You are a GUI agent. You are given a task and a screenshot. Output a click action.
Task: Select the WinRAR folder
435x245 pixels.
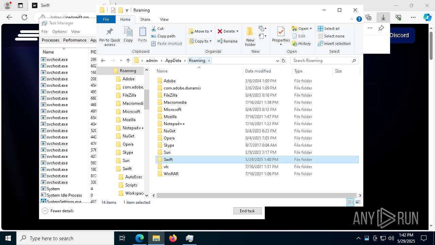257,174
